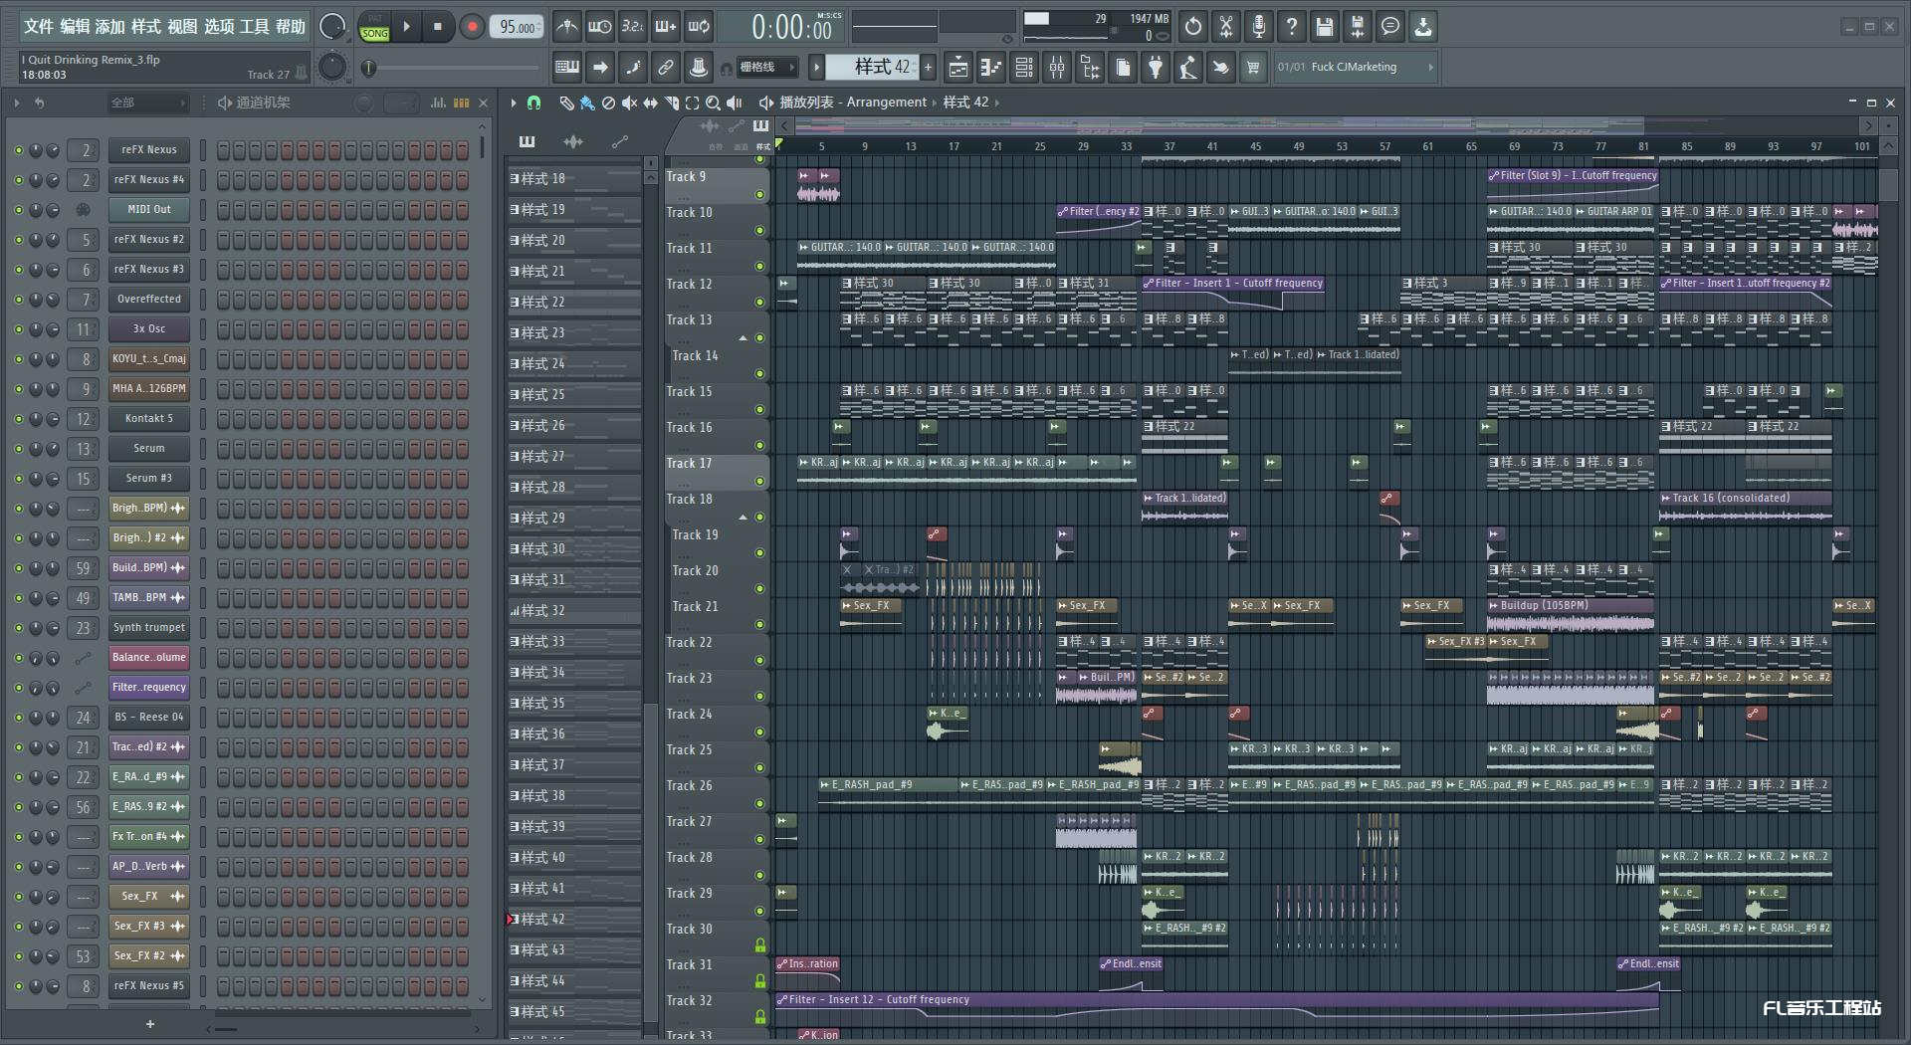Mute playlist Track 10 LED
1911x1045 pixels.
759,230
